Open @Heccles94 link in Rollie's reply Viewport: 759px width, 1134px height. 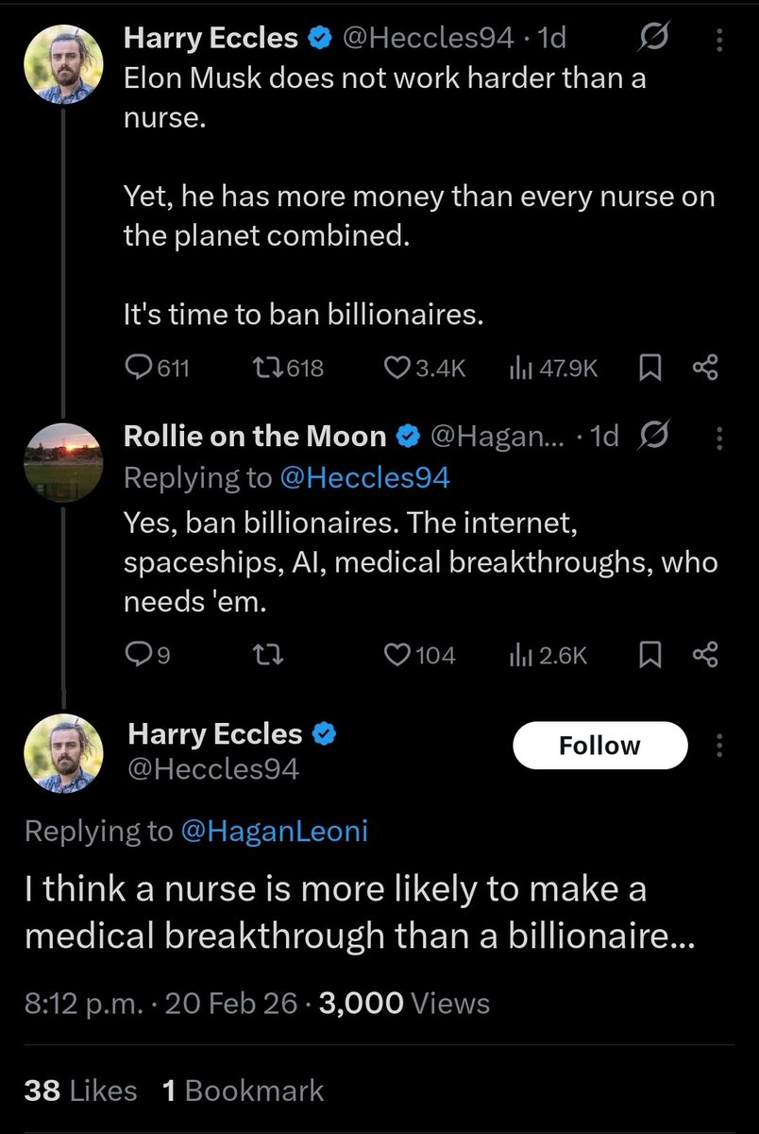tap(364, 478)
